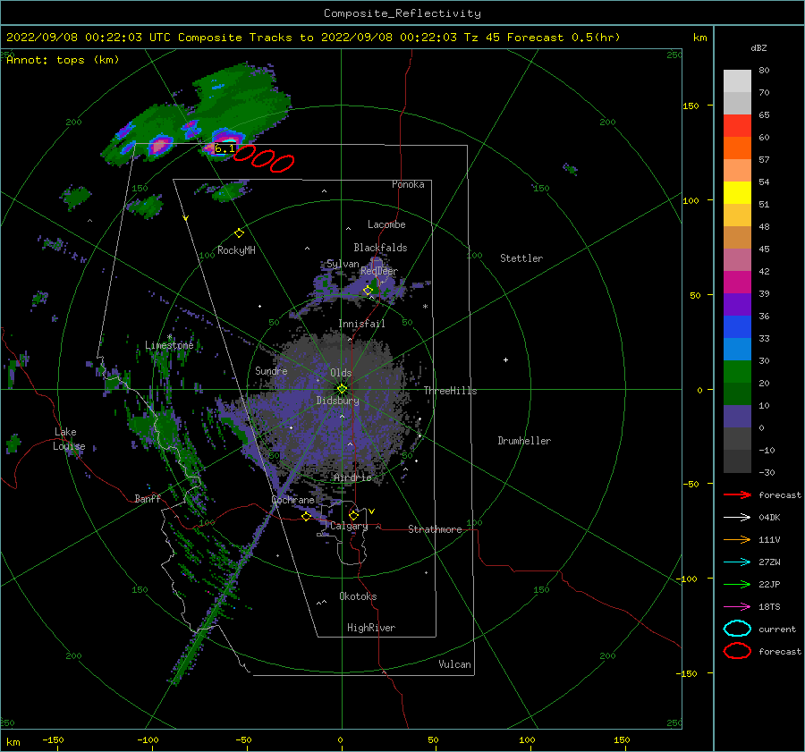Click the yellow radar-site diamond at the map center
Screen dimensions: 805x752
[x=342, y=389]
